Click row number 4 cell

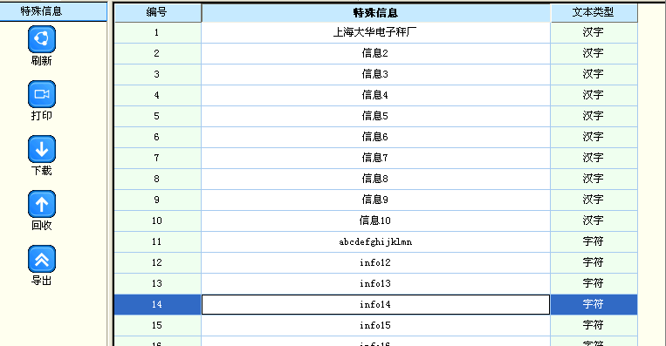[x=158, y=95]
